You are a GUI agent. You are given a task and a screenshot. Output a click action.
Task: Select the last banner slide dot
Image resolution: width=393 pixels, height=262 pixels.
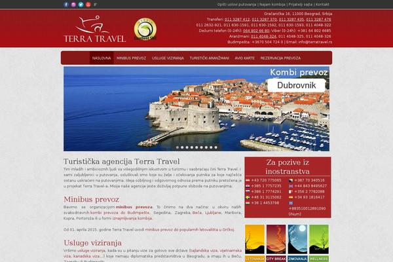click(x=215, y=147)
